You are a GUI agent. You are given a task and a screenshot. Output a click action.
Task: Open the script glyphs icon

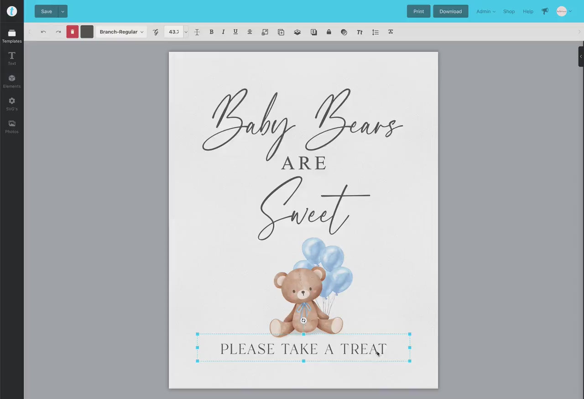click(156, 32)
